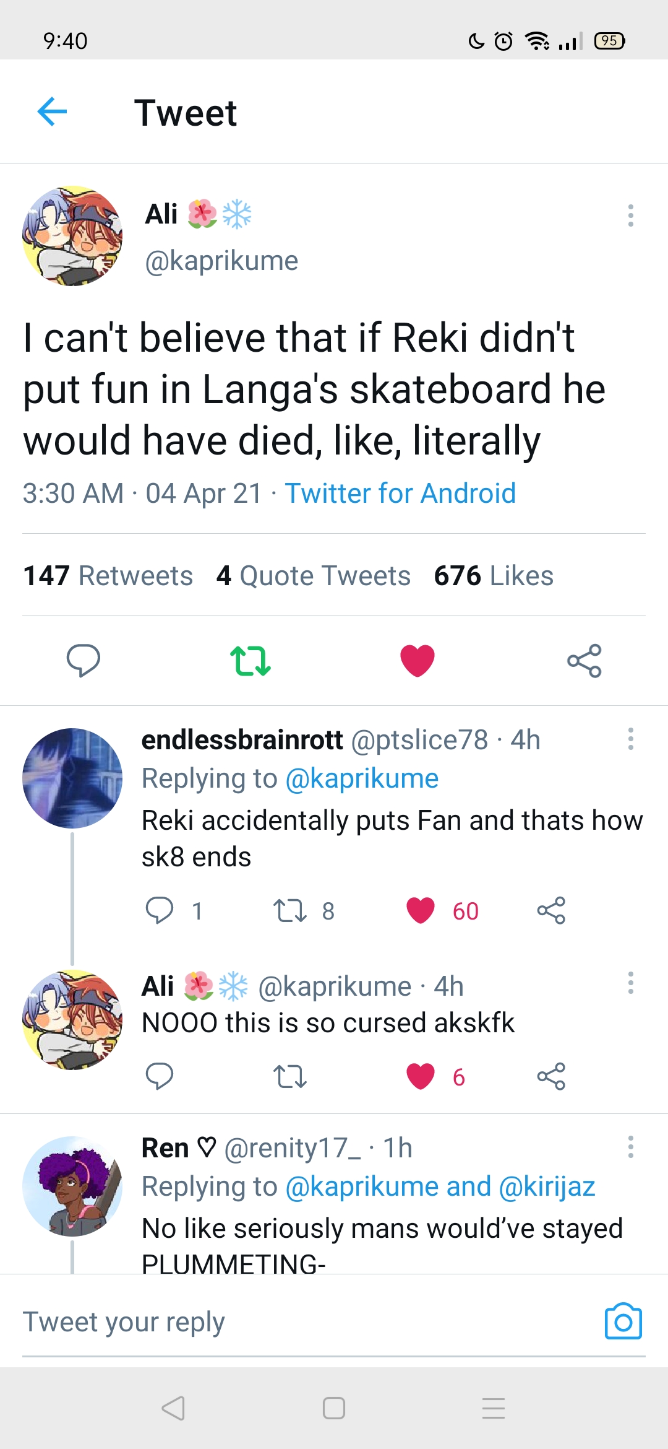
Task: Unlike endlessbrainrott's reply with 60 likes
Action: (x=421, y=911)
